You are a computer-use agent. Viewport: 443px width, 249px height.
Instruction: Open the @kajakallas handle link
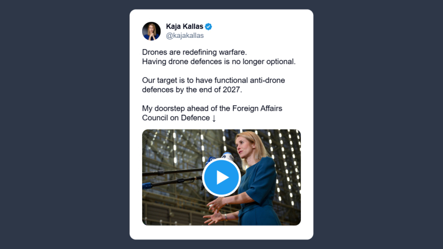[x=185, y=36]
